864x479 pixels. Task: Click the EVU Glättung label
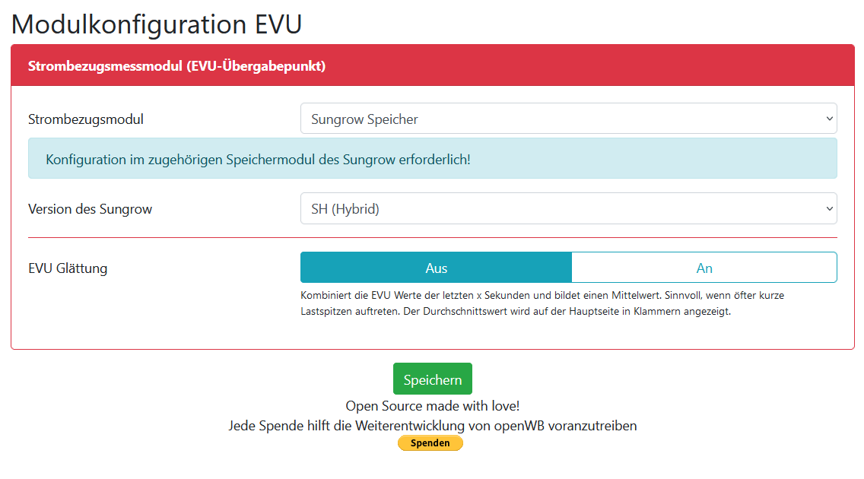(68, 268)
